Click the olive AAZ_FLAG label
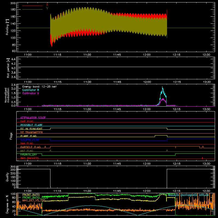 coord(27,151)
